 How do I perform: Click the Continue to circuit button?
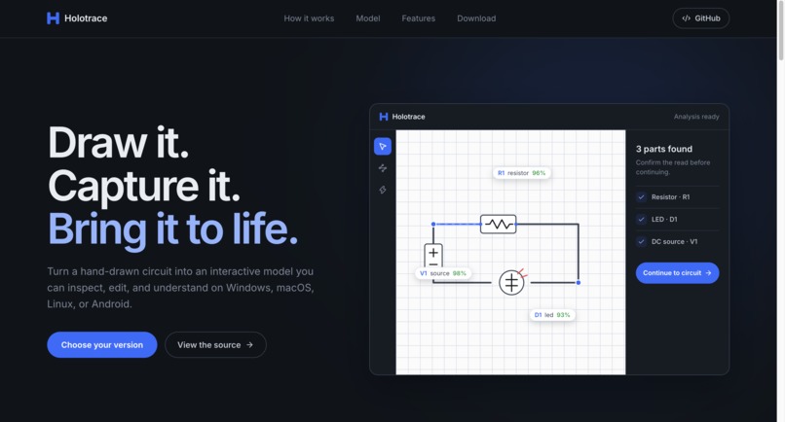(677, 273)
